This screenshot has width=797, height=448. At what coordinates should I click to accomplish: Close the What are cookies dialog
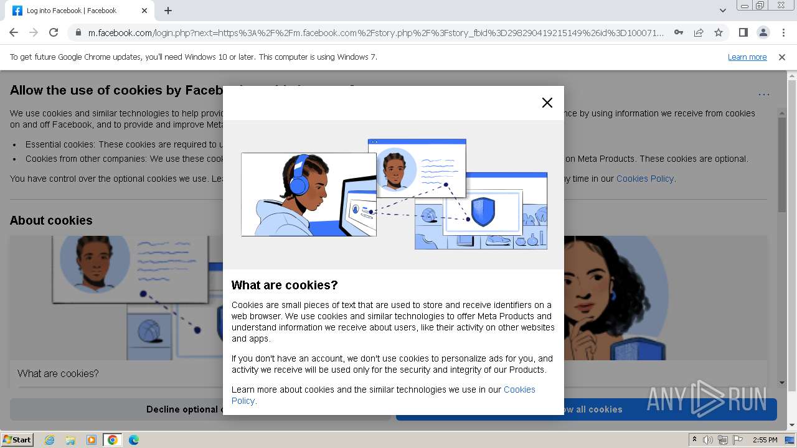pyautogui.click(x=547, y=103)
